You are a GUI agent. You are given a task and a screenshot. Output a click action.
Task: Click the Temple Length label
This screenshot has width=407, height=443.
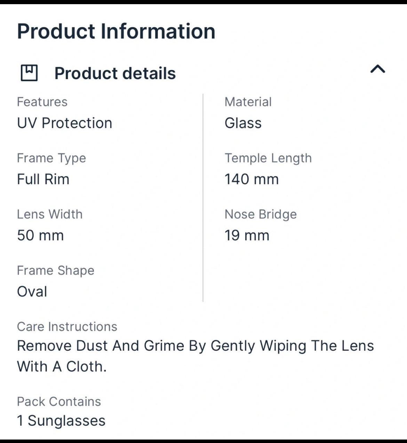coord(268,158)
